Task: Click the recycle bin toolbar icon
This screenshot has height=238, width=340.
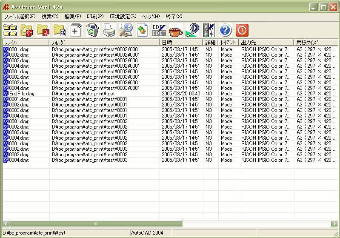Action: tap(92, 30)
